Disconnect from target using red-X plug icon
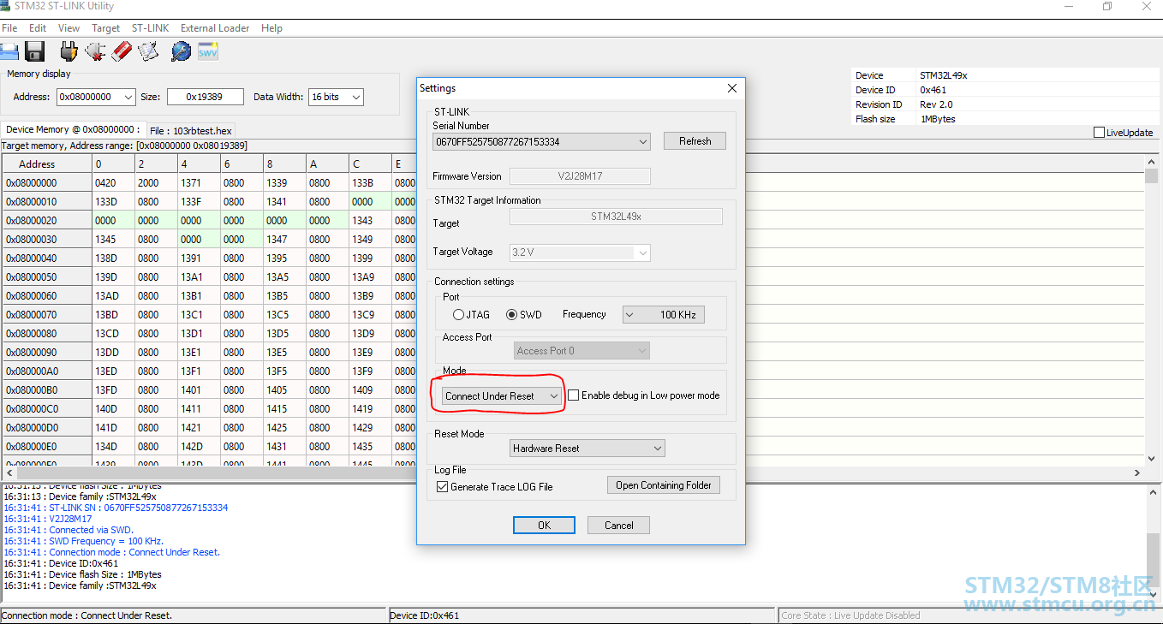 95,51
